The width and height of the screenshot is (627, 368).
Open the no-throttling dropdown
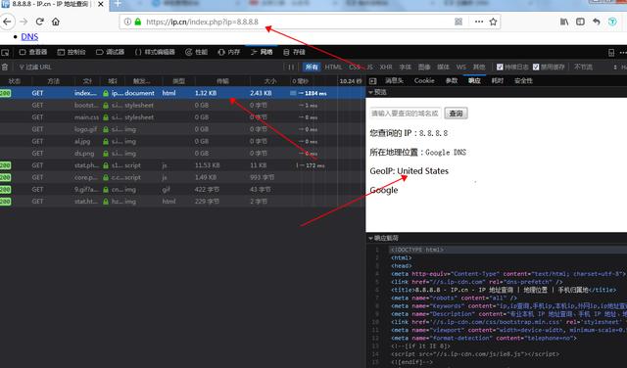click(x=584, y=68)
